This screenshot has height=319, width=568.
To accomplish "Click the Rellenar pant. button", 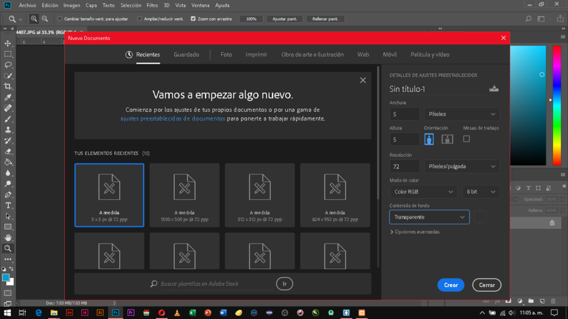I will click(325, 19).
